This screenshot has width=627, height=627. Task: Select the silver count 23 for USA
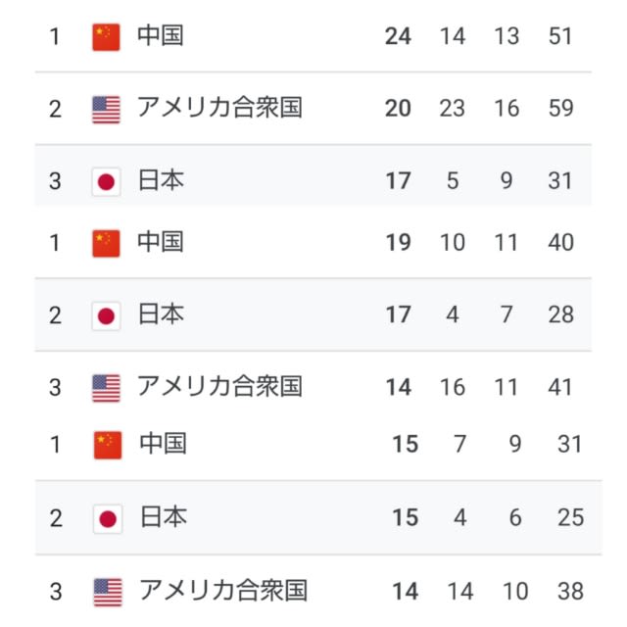pyautogui.click(x=453, y=108)
